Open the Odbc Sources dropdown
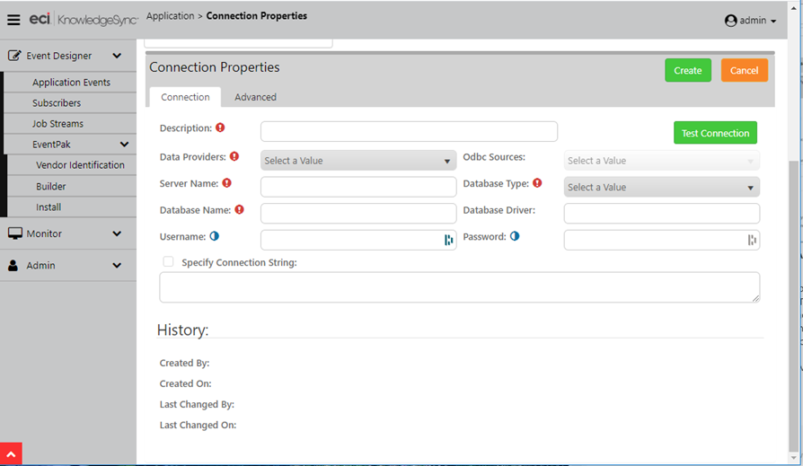This screenshot has width=803, height=466. [662, 161]
